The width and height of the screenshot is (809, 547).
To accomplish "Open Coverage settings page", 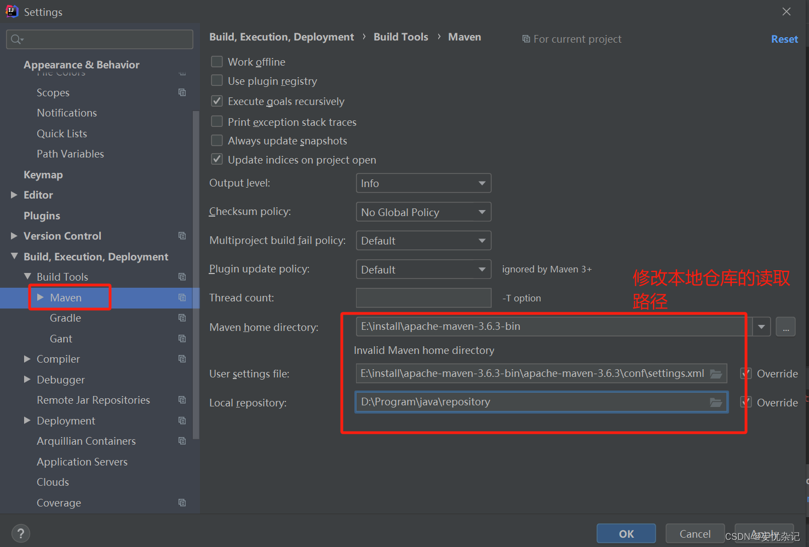I will tap(59, 503).
